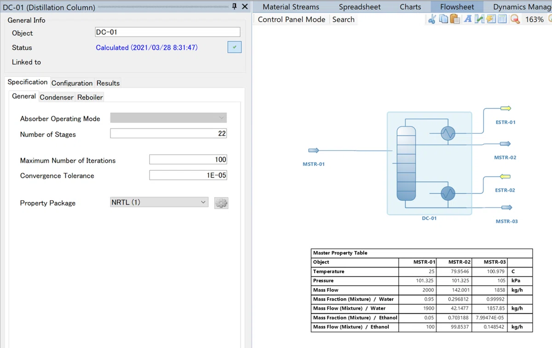This screenshot has height=348, width=552.
Task: Click the column condenser symbol in flowsheet
Action: click(x=448, y=133)
